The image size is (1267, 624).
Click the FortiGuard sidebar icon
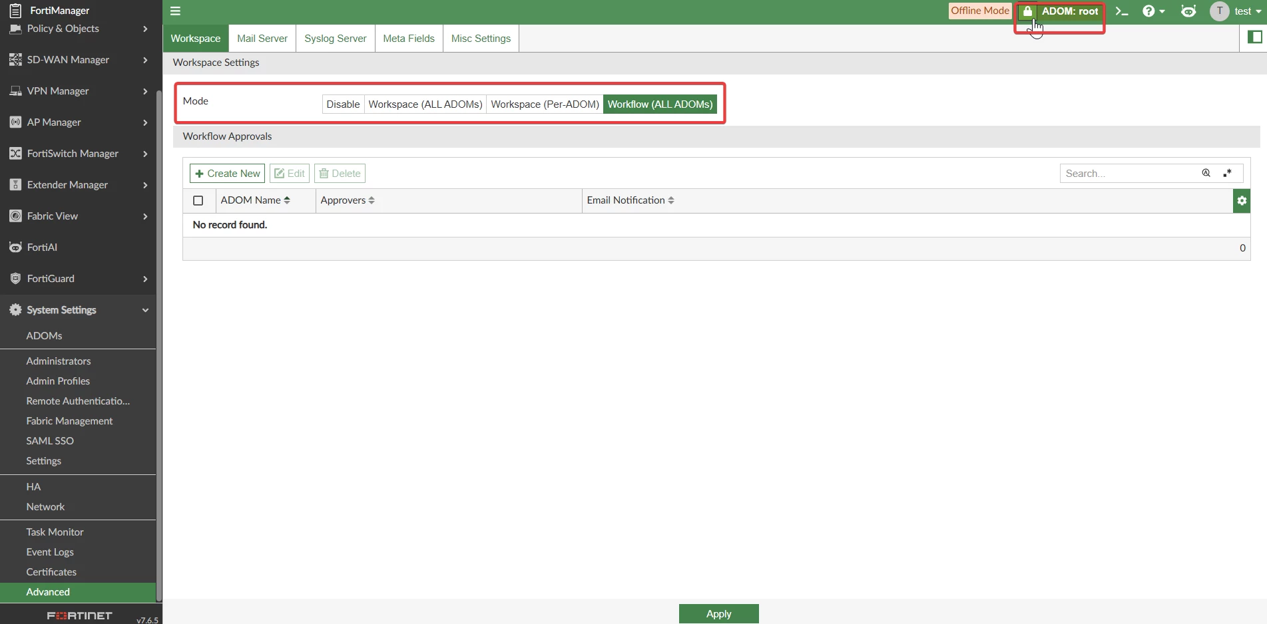point(15,279)
